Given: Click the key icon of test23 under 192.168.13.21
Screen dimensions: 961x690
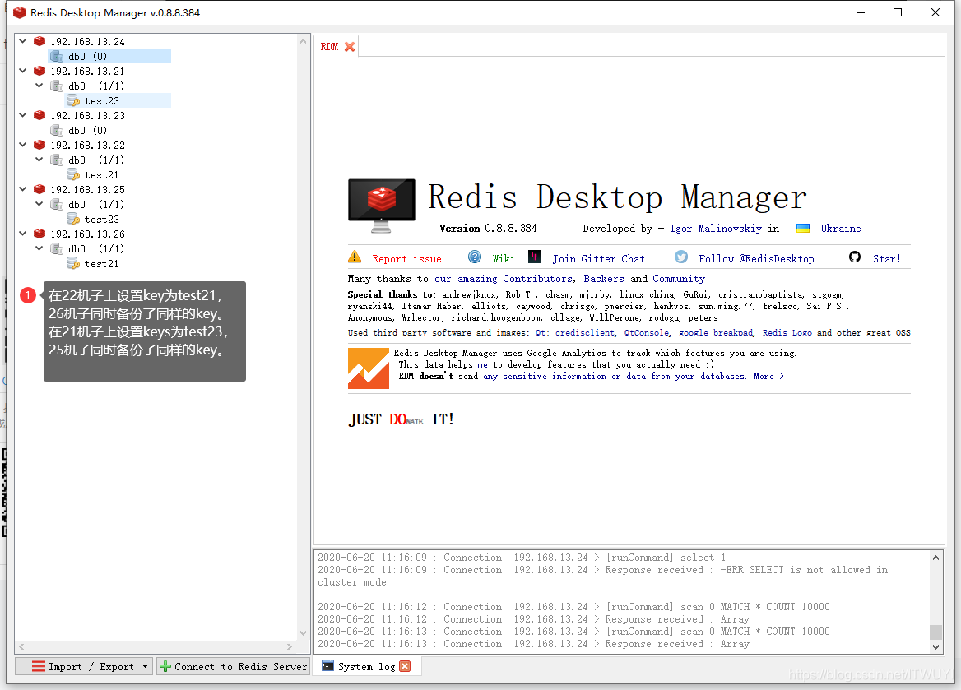Looking at the screenshot, I should coord(73,100).
